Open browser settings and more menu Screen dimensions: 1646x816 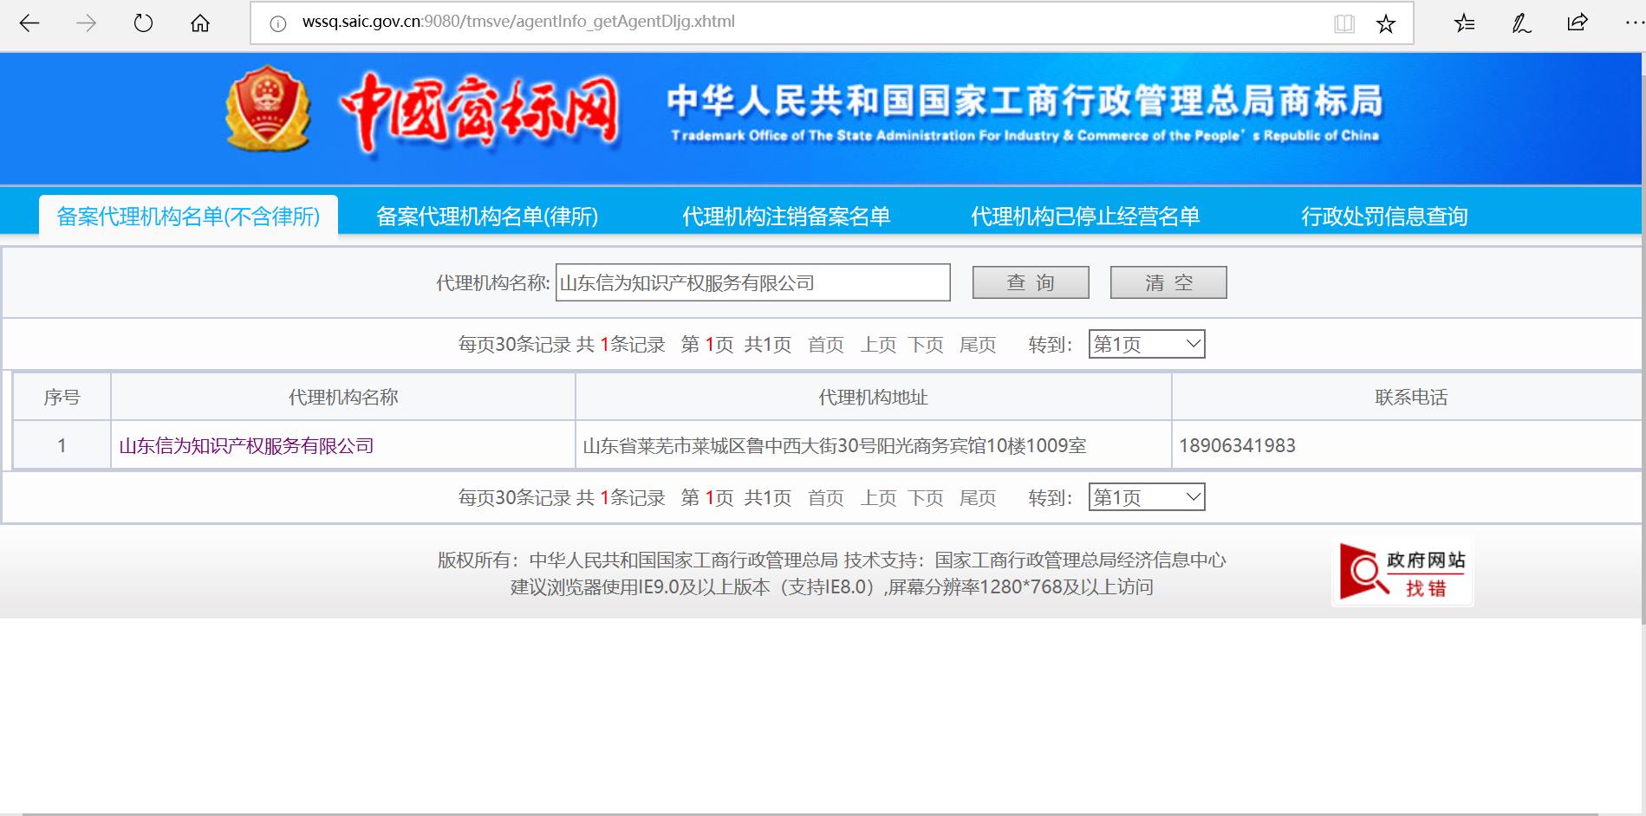[1634, 23]
